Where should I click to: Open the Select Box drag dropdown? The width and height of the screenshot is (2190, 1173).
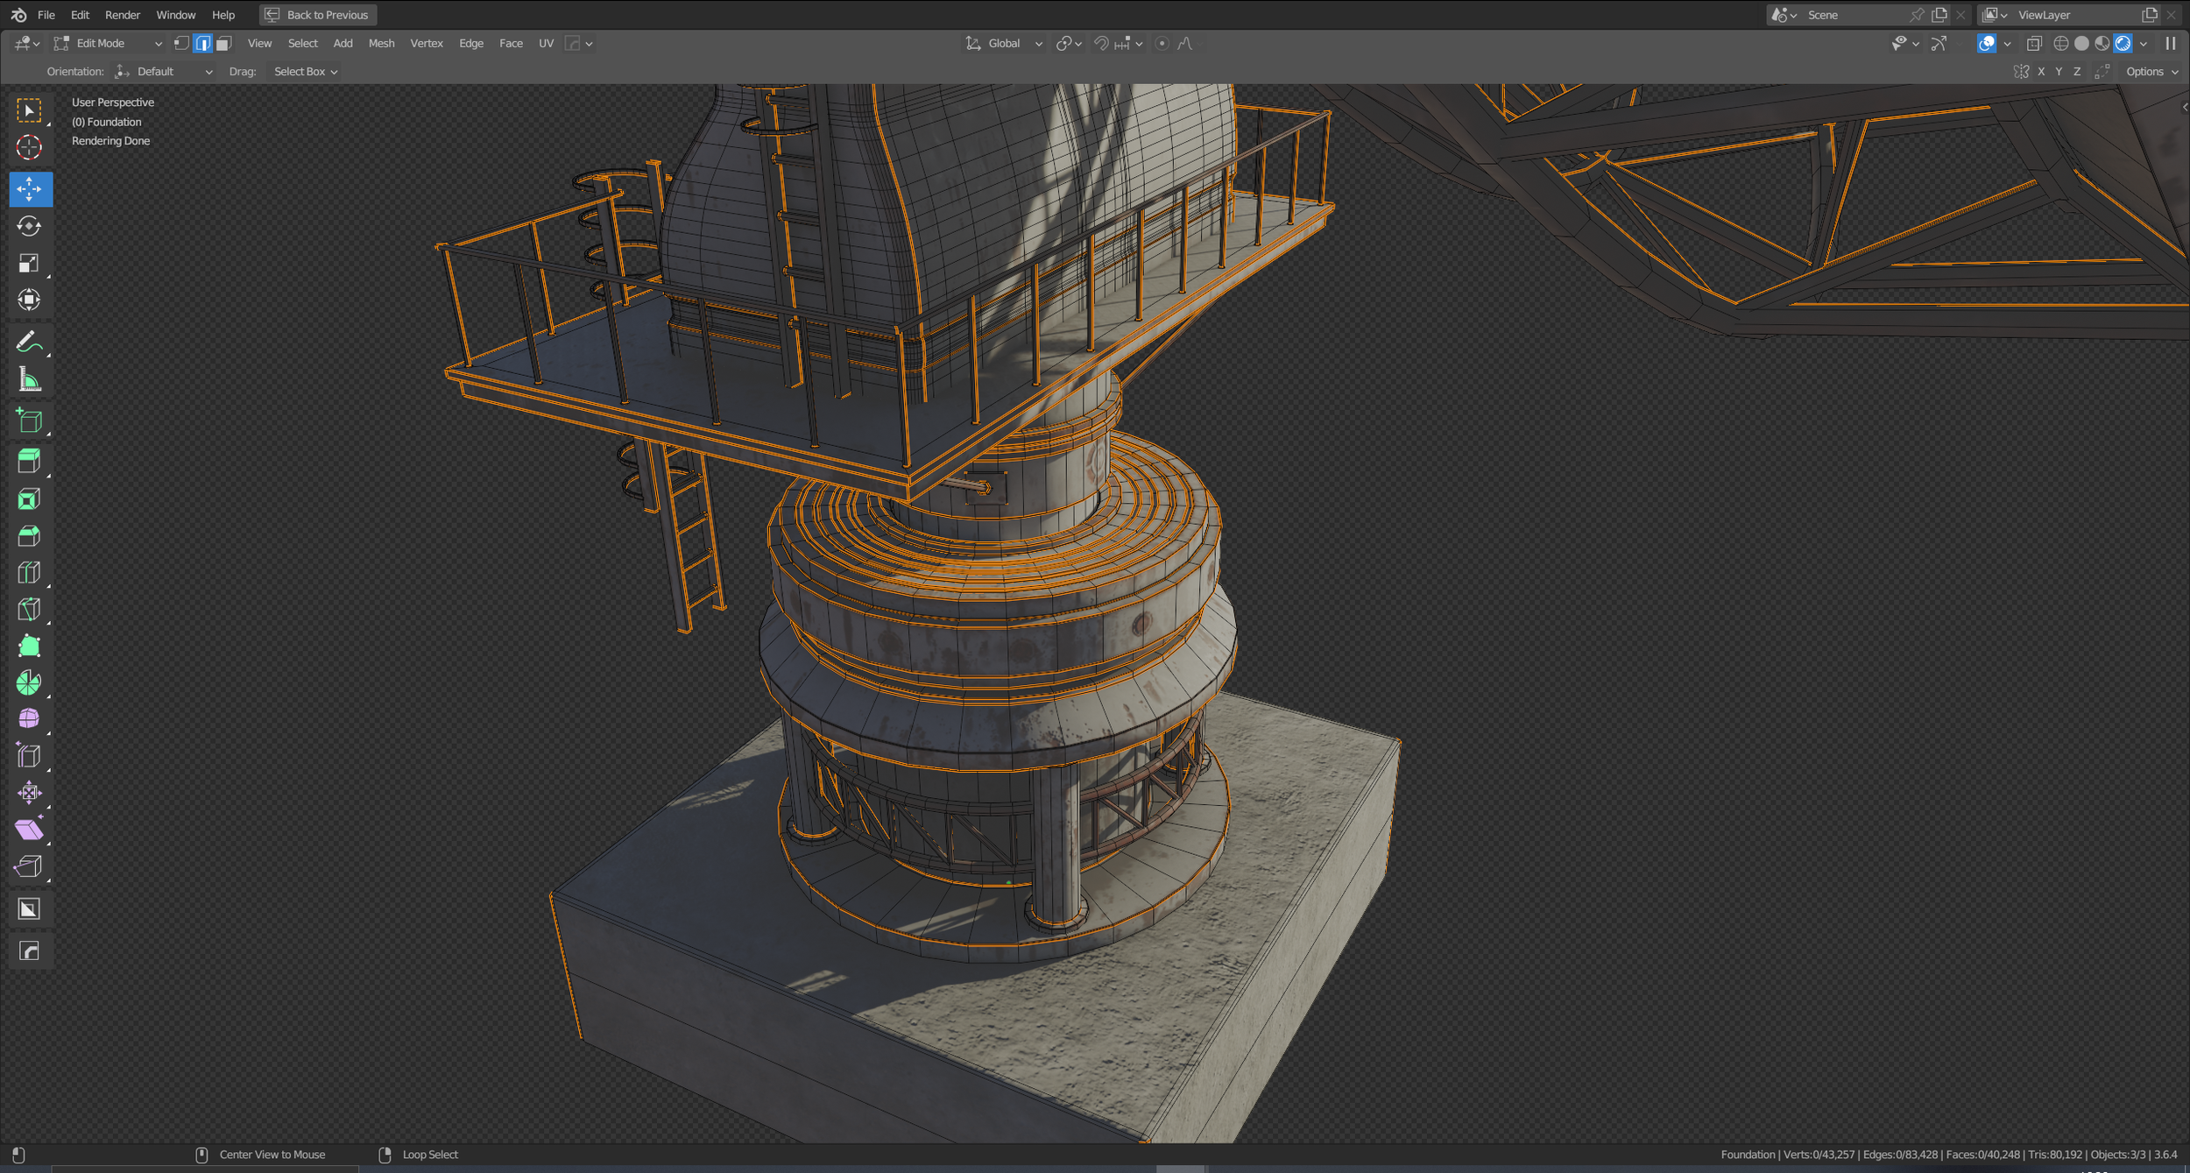305,72
